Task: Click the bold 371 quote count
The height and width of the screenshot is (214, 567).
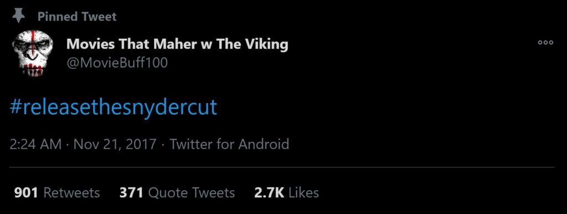Action: (131, 192)
